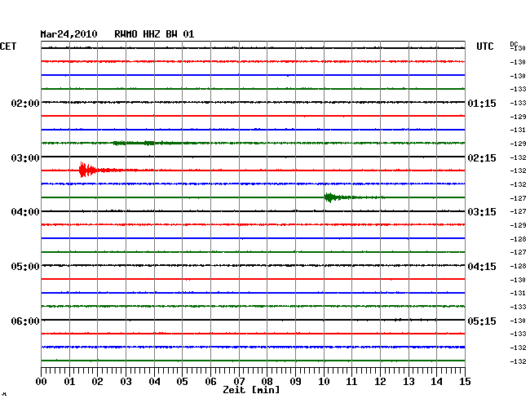Click the 13 minute axis label
Screen dimensions: 530x403
(409, 381)
